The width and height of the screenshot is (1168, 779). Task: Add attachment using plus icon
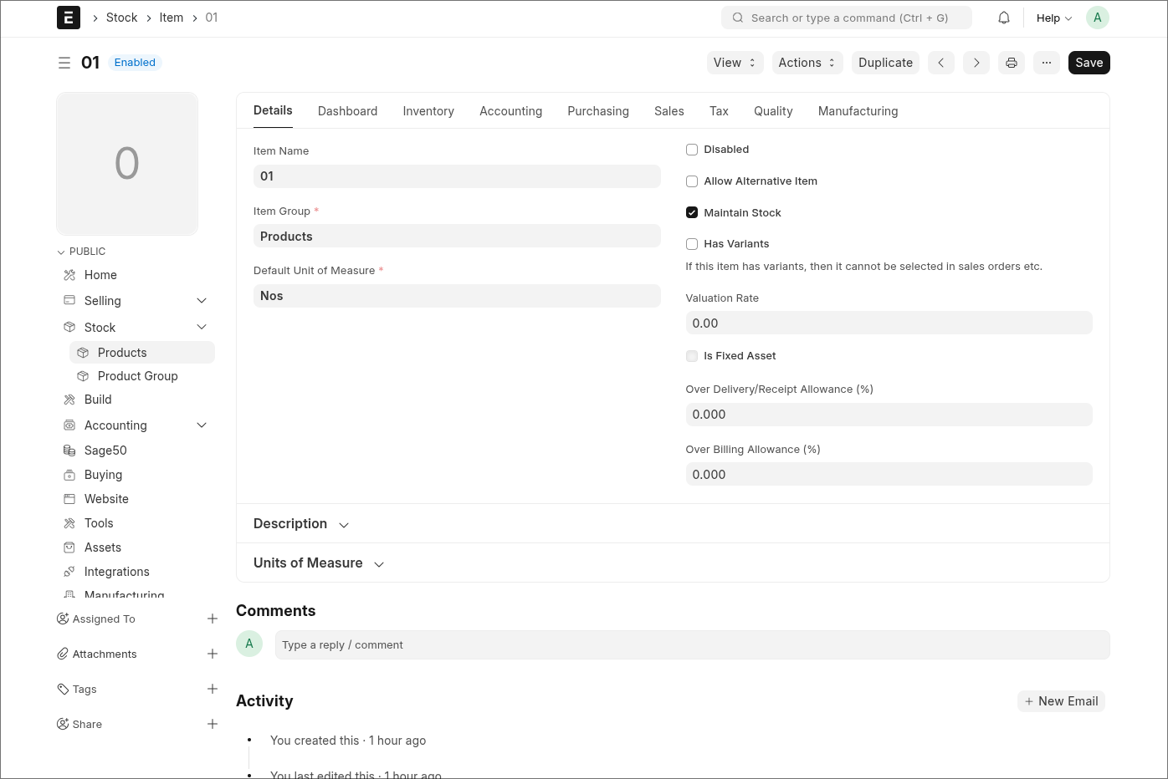pos(213,654)
